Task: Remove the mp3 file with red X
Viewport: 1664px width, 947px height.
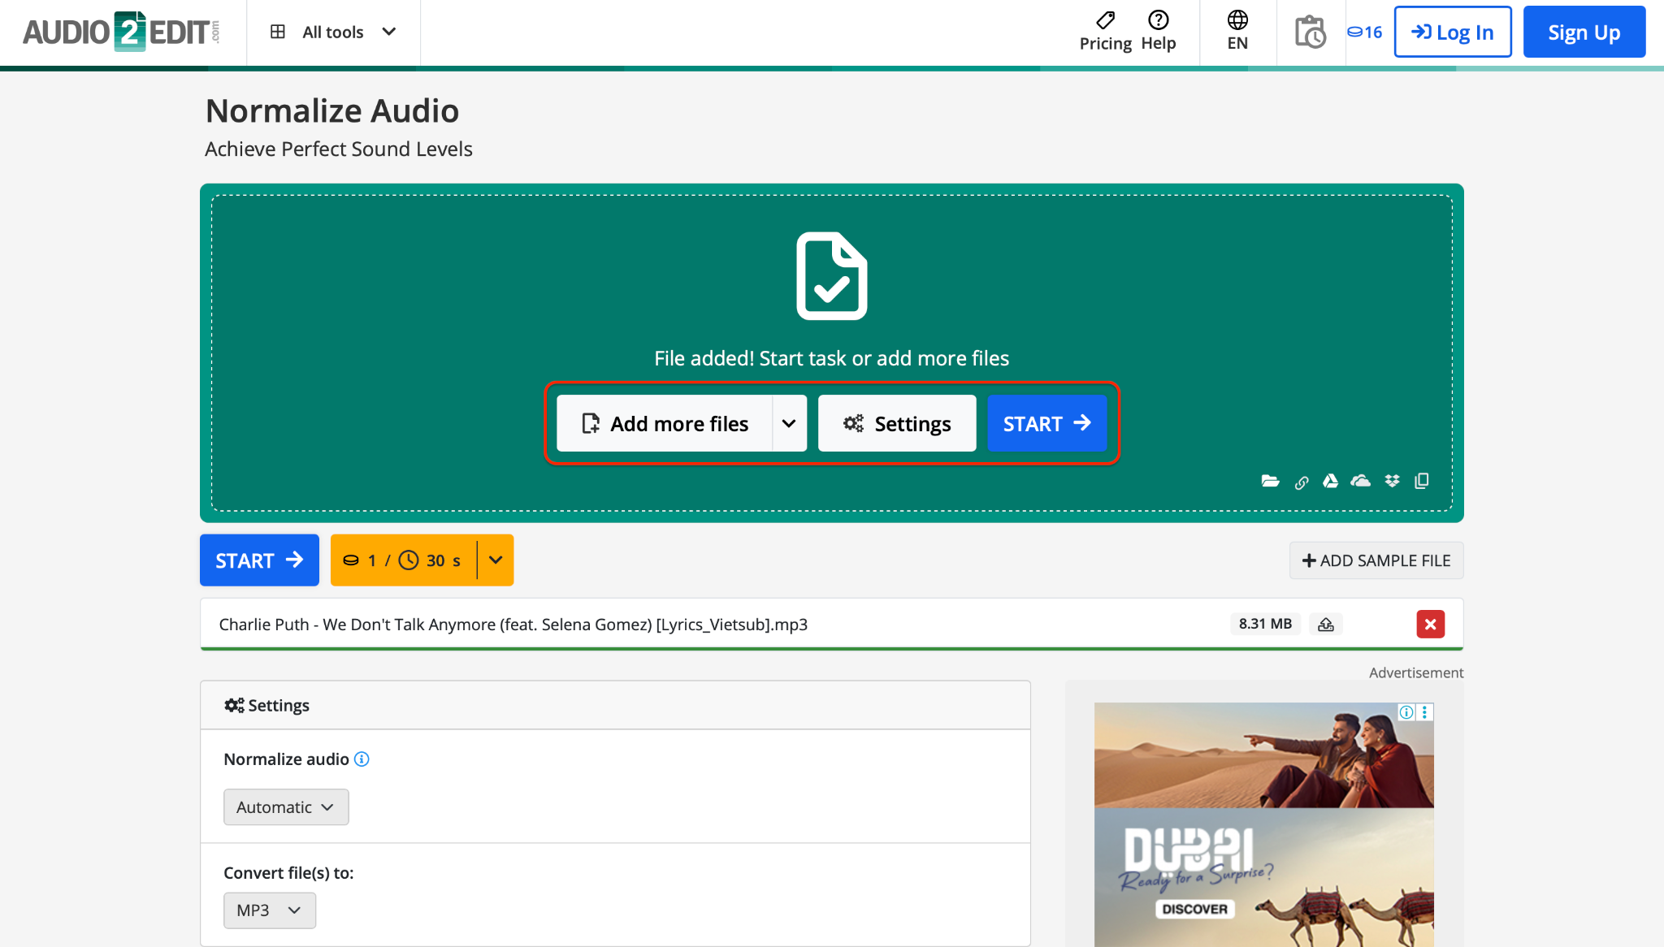Action: point(1431,624)
